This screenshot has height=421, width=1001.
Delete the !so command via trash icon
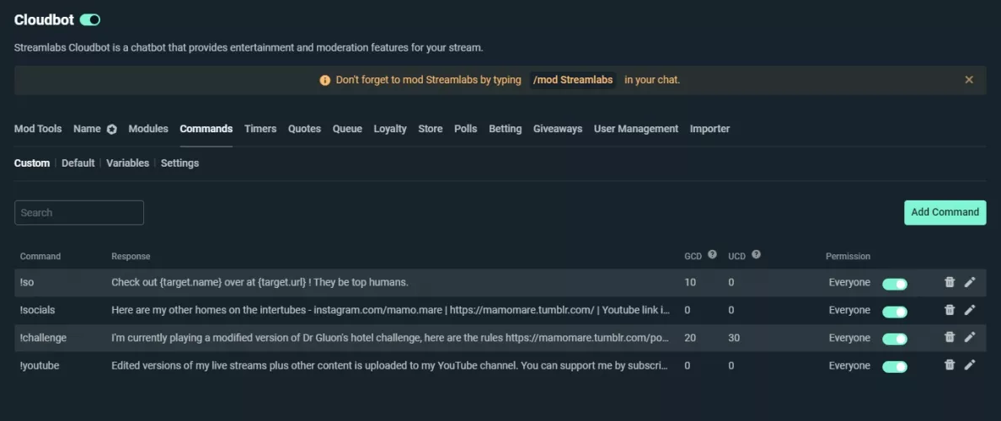tap(950, 283)
